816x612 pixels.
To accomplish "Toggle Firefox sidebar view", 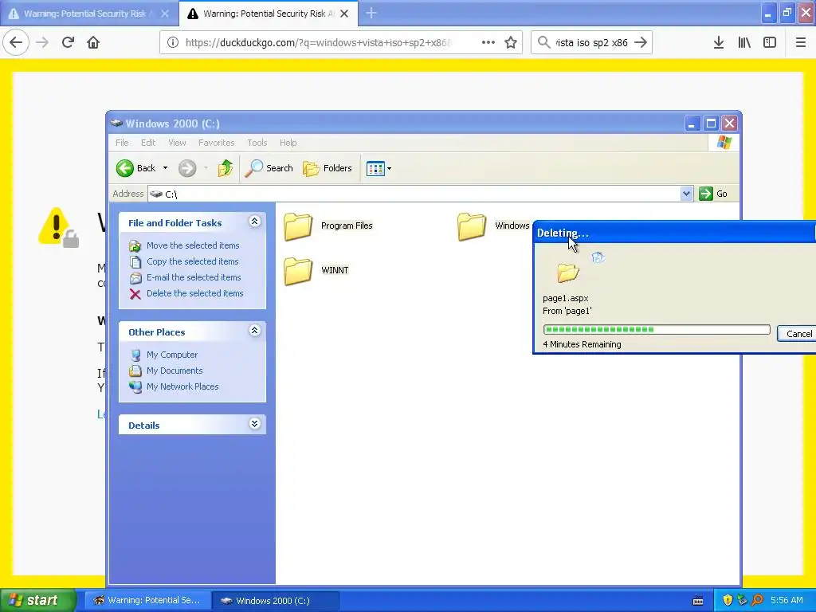I will coord(770,43).
